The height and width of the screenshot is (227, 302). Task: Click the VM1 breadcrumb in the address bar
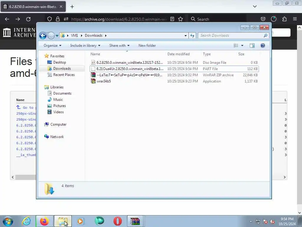pyautogui.click(x=74, y=35)
